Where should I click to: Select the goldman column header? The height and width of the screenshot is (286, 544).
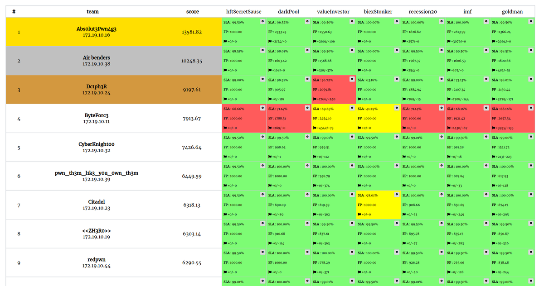pos(512,12)
